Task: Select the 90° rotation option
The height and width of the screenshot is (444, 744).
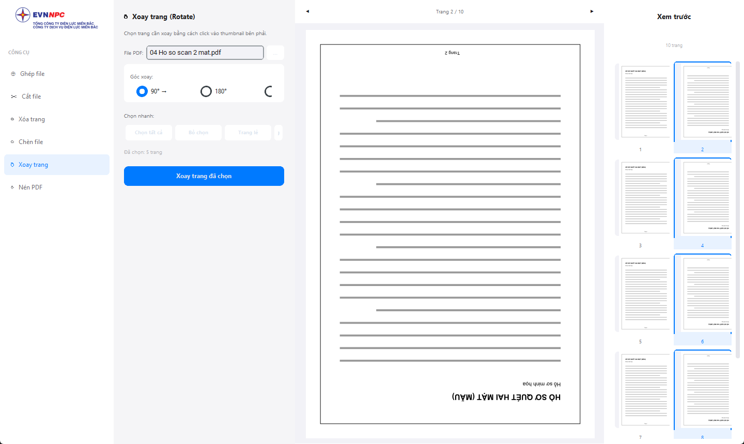Action: tap(151, 91)
